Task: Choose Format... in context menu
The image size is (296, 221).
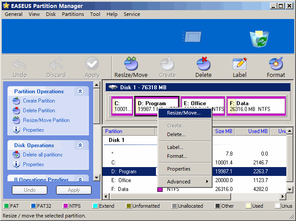Action: 185,156
